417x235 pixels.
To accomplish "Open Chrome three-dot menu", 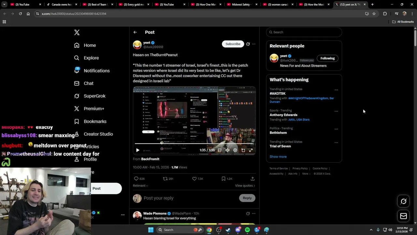I will (412, 14).
